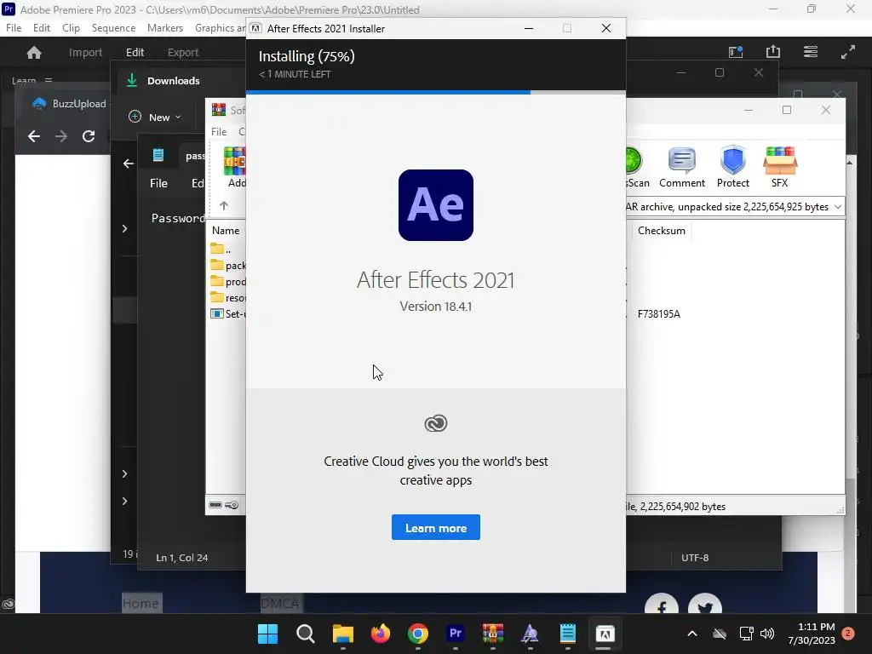Go to Premiere Pro Home icon

coord(34,52)
